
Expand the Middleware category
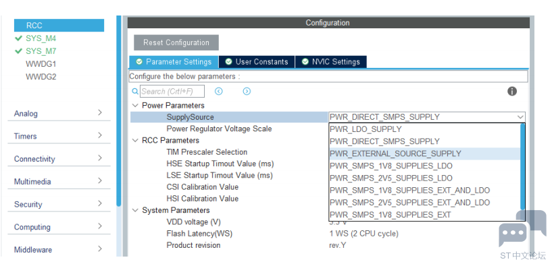59,250
